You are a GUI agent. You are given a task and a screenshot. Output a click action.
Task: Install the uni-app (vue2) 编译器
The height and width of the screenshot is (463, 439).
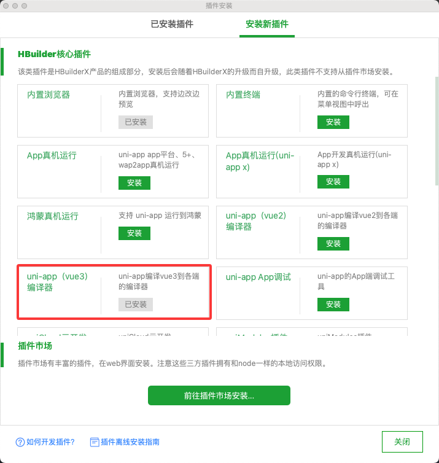click(333, 244)
